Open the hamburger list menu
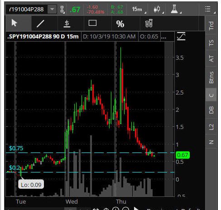This screenshot has height=210, width=221. tap(207, 9)
